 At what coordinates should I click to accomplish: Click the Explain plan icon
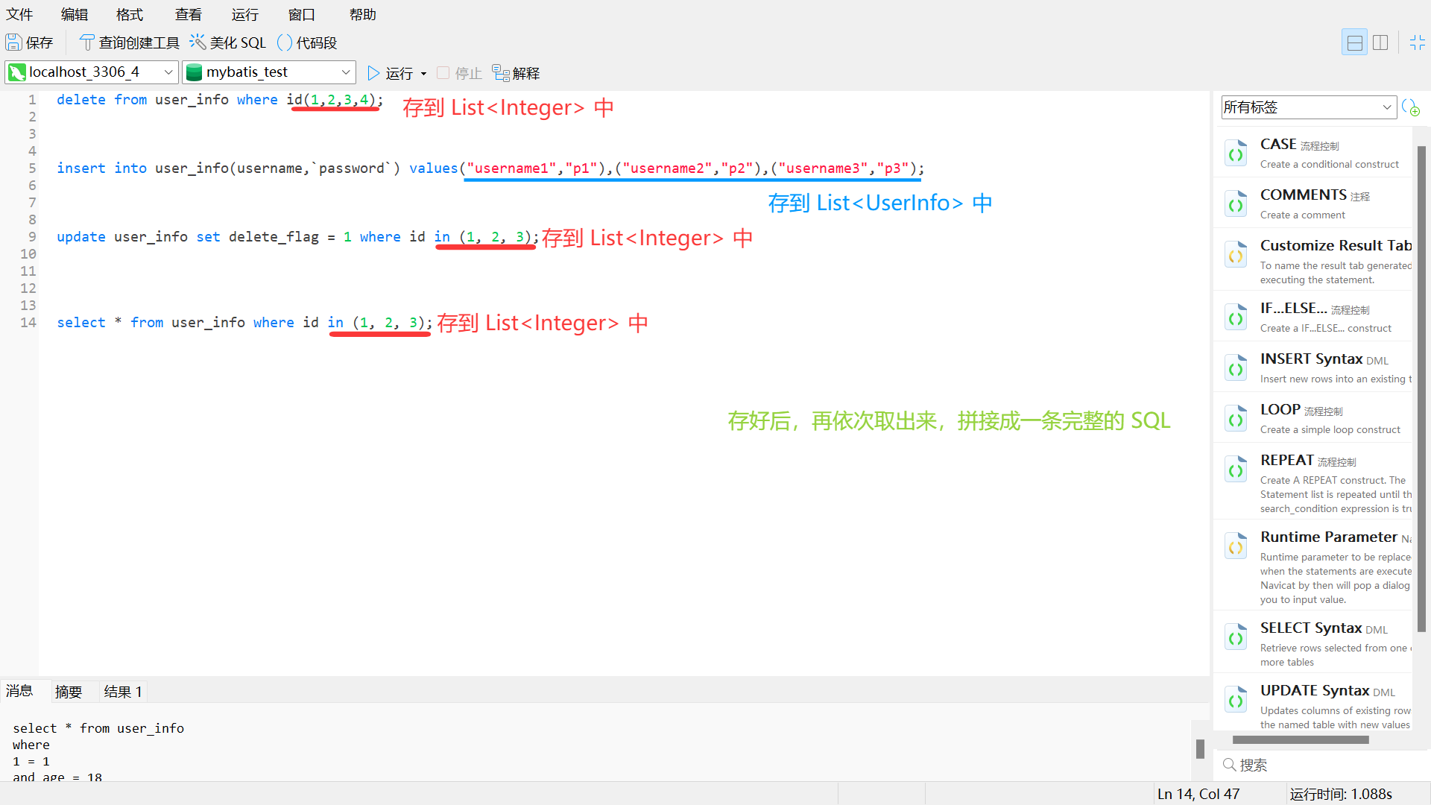501,73
